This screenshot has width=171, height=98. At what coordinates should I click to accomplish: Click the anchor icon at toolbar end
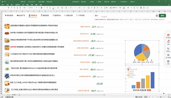[x=148, y=8]
